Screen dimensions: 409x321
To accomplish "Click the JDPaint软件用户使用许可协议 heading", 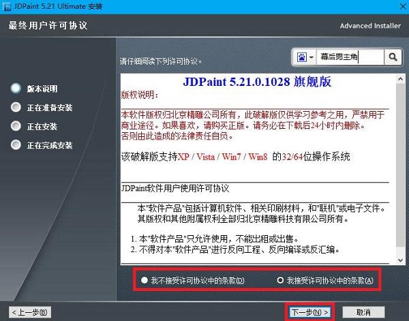I will (x=175, y=188).
